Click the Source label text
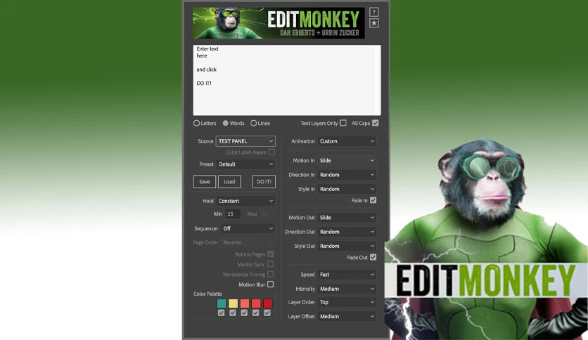588x340 pixels. coord(205,141)
